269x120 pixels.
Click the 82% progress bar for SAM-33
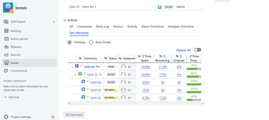194,77
